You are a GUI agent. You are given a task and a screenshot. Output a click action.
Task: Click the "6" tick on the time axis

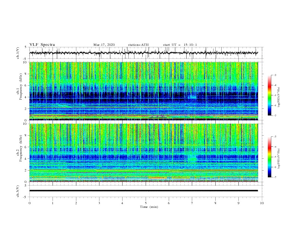[169, 203]
